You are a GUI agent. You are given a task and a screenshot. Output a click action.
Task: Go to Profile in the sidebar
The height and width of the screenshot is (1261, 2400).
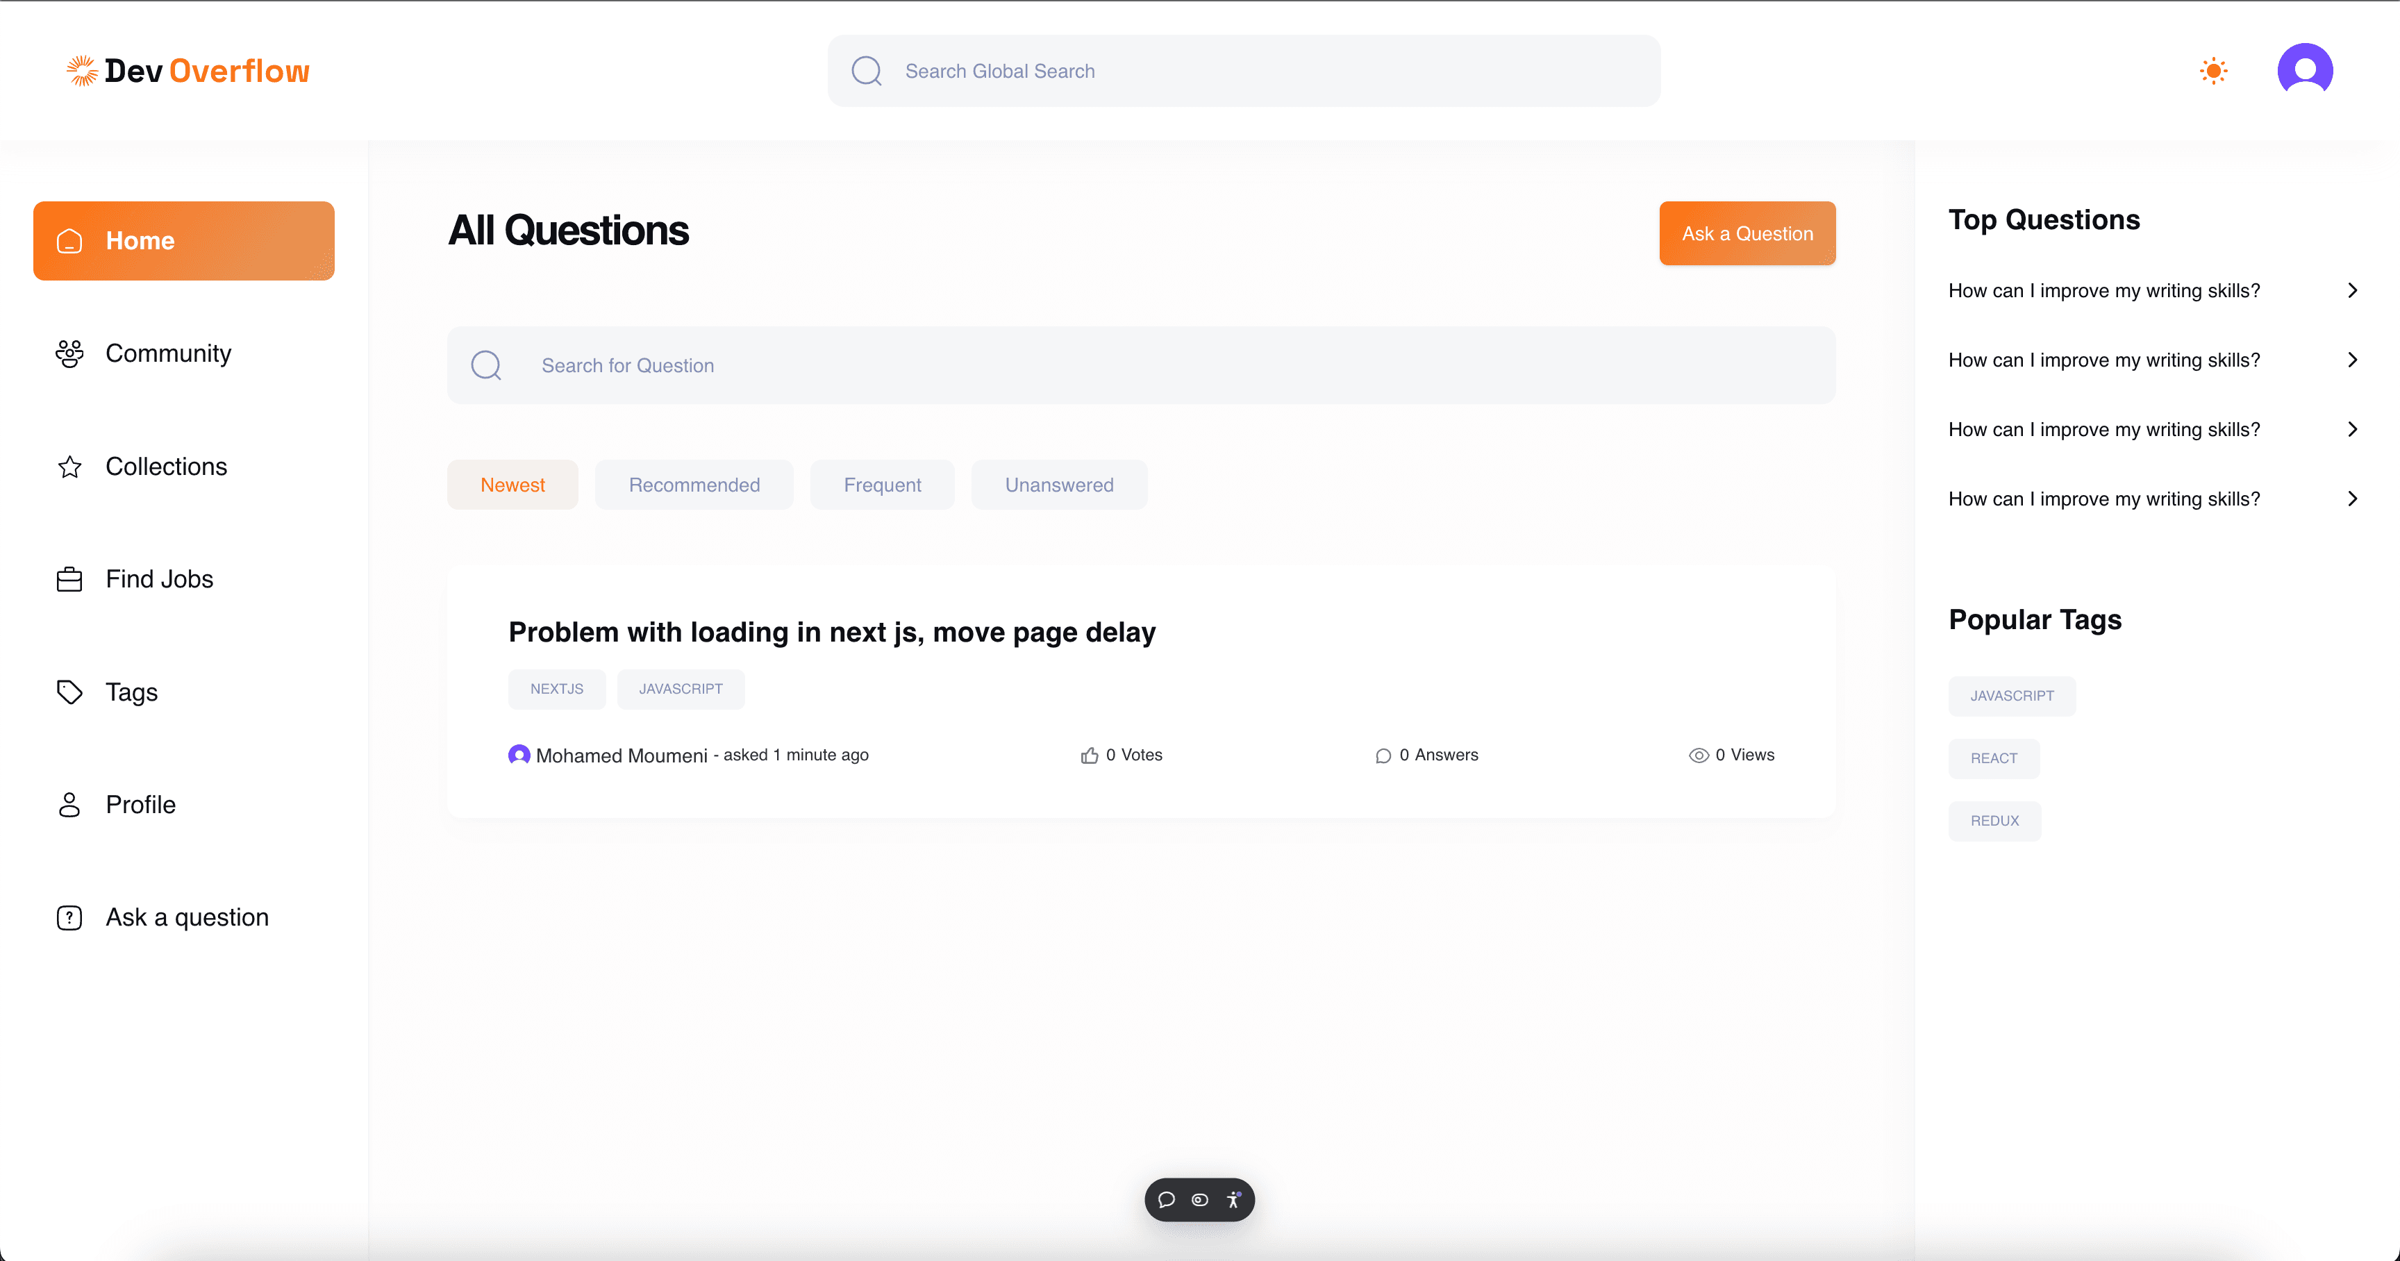click(140, 805)
